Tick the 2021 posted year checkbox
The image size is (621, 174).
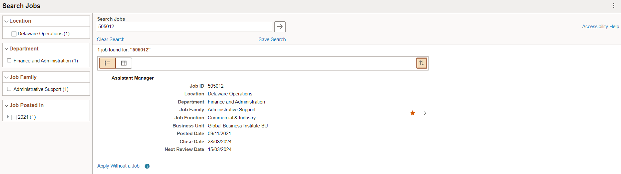click(14, 117)
